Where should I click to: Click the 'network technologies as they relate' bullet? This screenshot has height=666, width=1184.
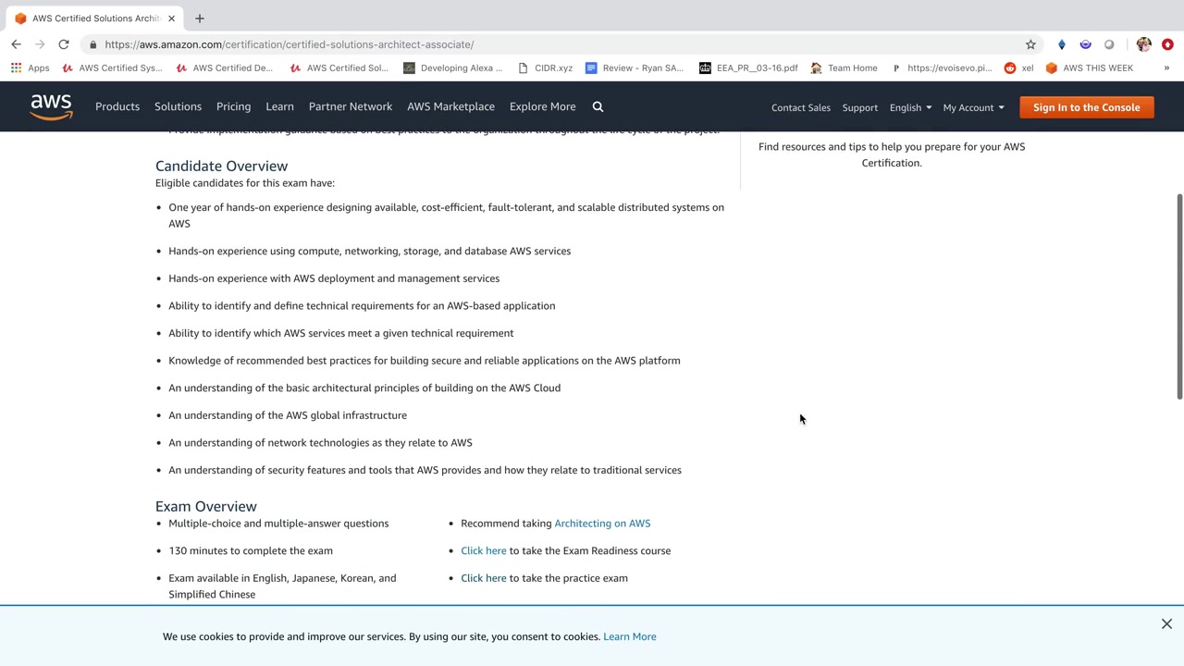(320, 443)
